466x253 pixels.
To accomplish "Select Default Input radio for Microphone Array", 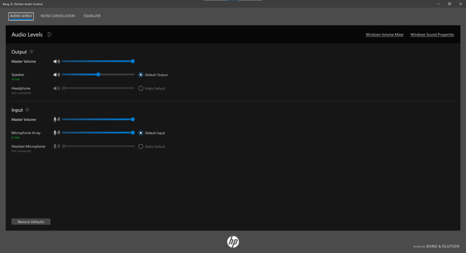I will pyautogui.click(x=141, y=133).
